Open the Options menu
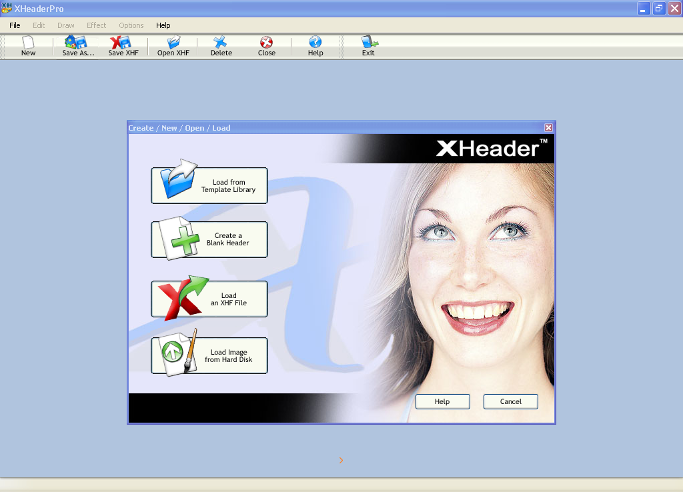 (x=131, y=25)
